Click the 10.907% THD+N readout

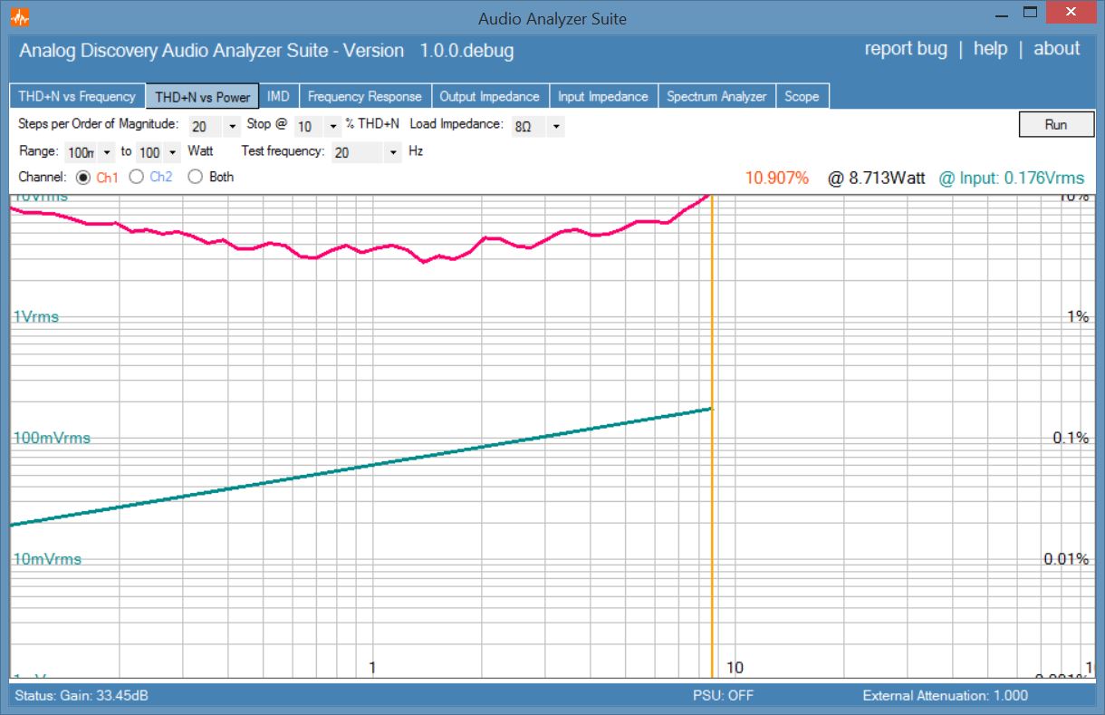pos(777,179)
